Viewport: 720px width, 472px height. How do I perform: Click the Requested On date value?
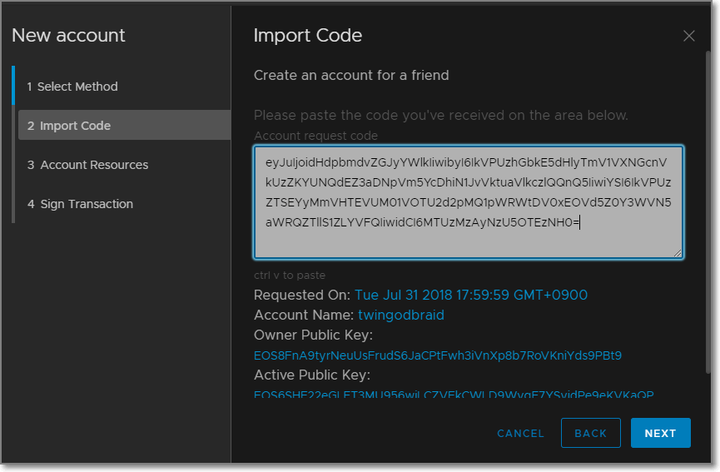471,295
